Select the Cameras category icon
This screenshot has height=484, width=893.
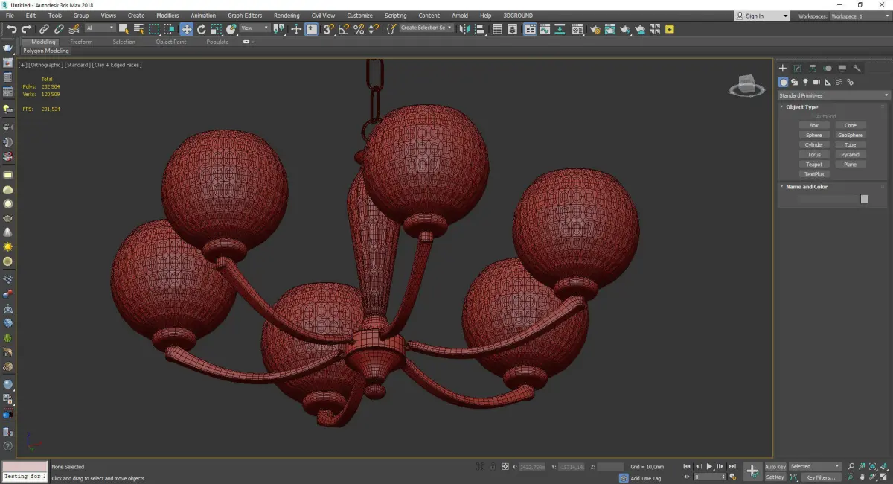pyautogui.click(x=816, y=82)
